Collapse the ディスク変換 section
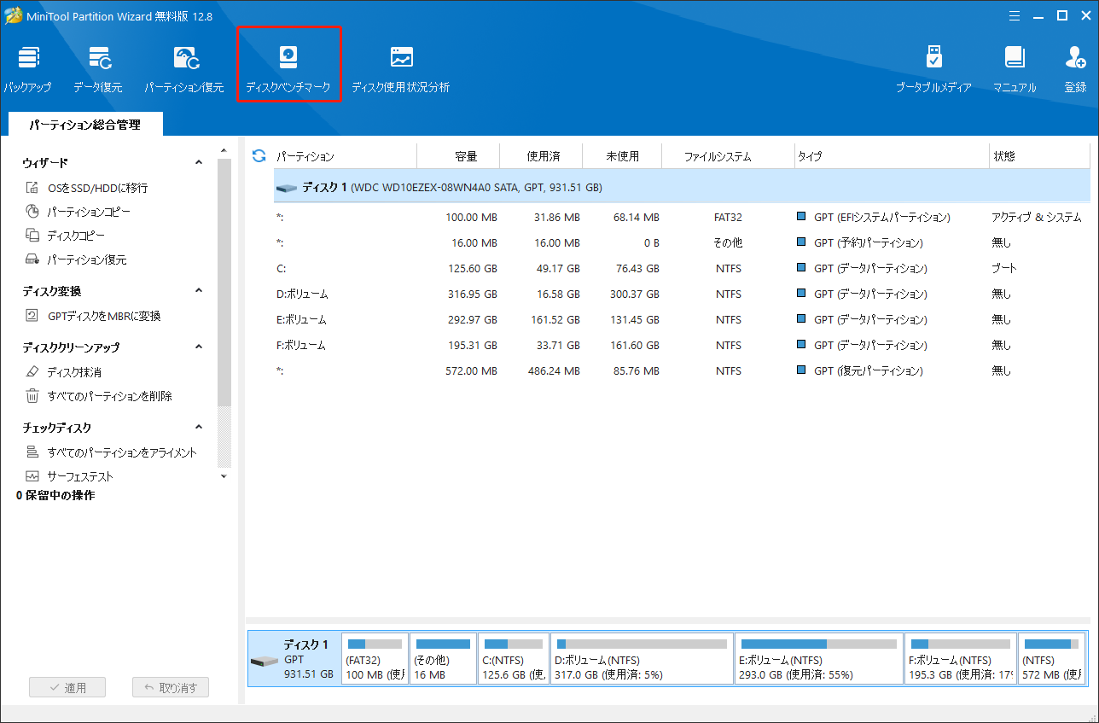 point(199,290)
